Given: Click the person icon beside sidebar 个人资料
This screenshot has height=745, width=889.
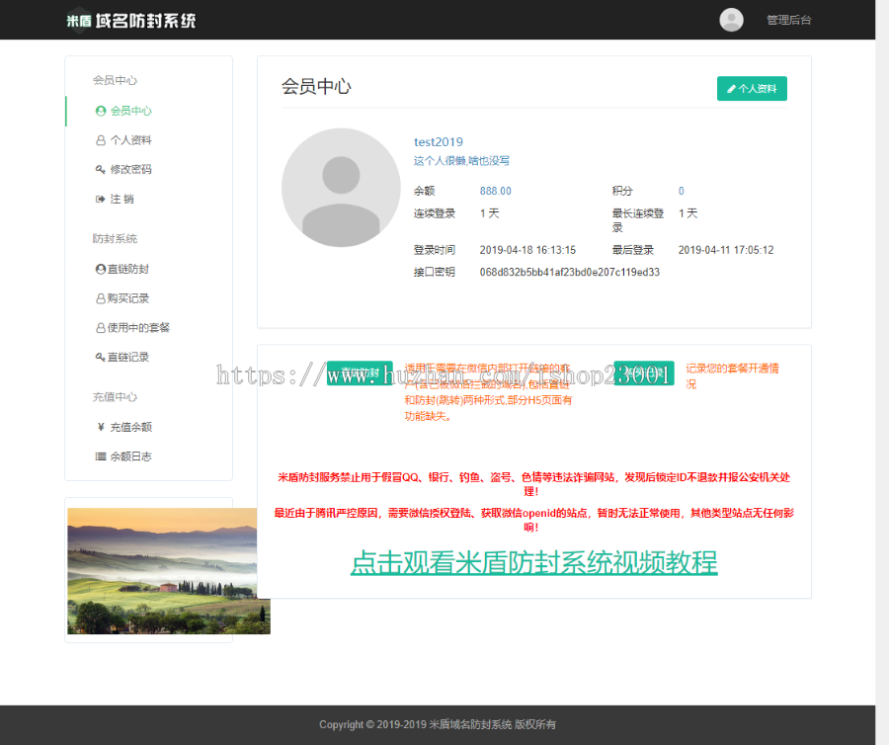Looking at the screenshot, I should pyautogui.click(x=101, y=140).
